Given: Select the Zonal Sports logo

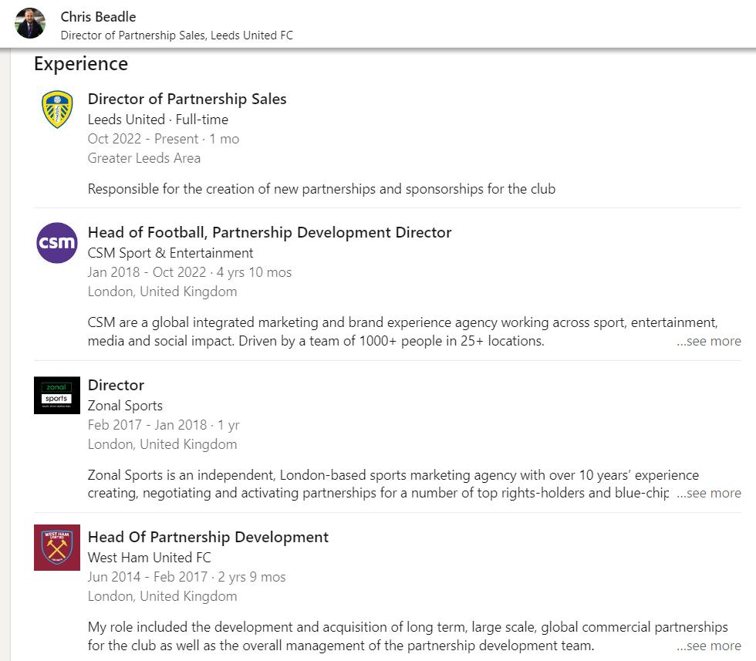Looking at the screenshot, I should click(x=57, y=396).
